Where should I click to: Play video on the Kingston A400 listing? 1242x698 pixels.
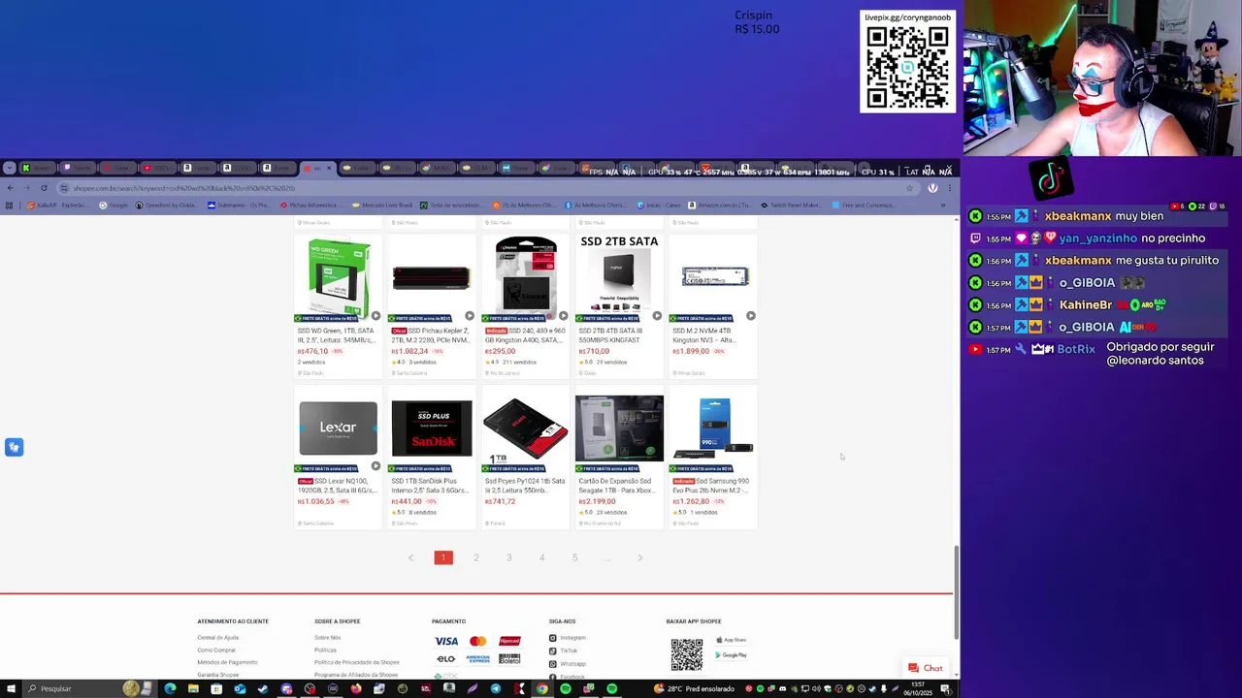coord(563,316)
